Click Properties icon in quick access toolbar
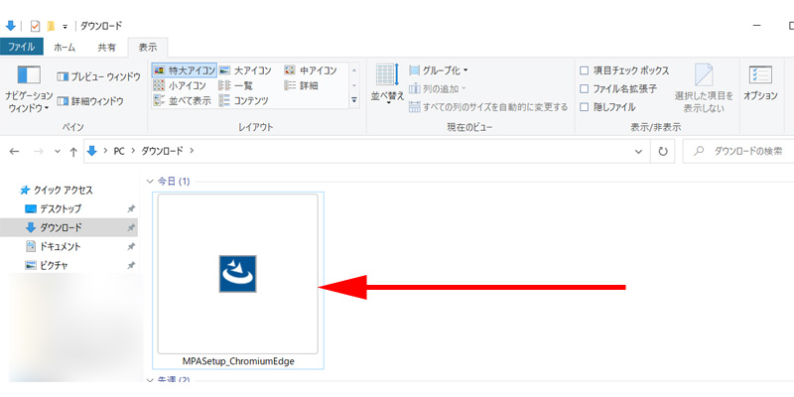The height and width of the screenshot is (397, 794). 35,26
